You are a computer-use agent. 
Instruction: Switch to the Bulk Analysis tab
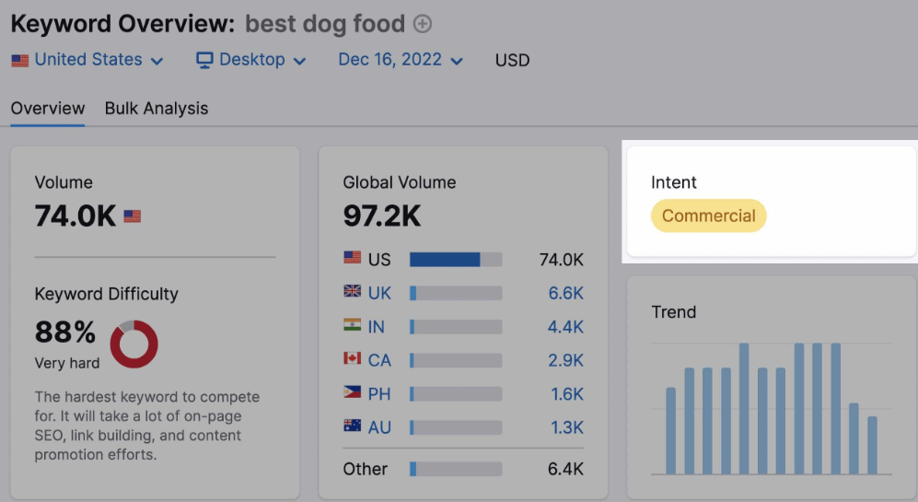click(x=157, y=109)
